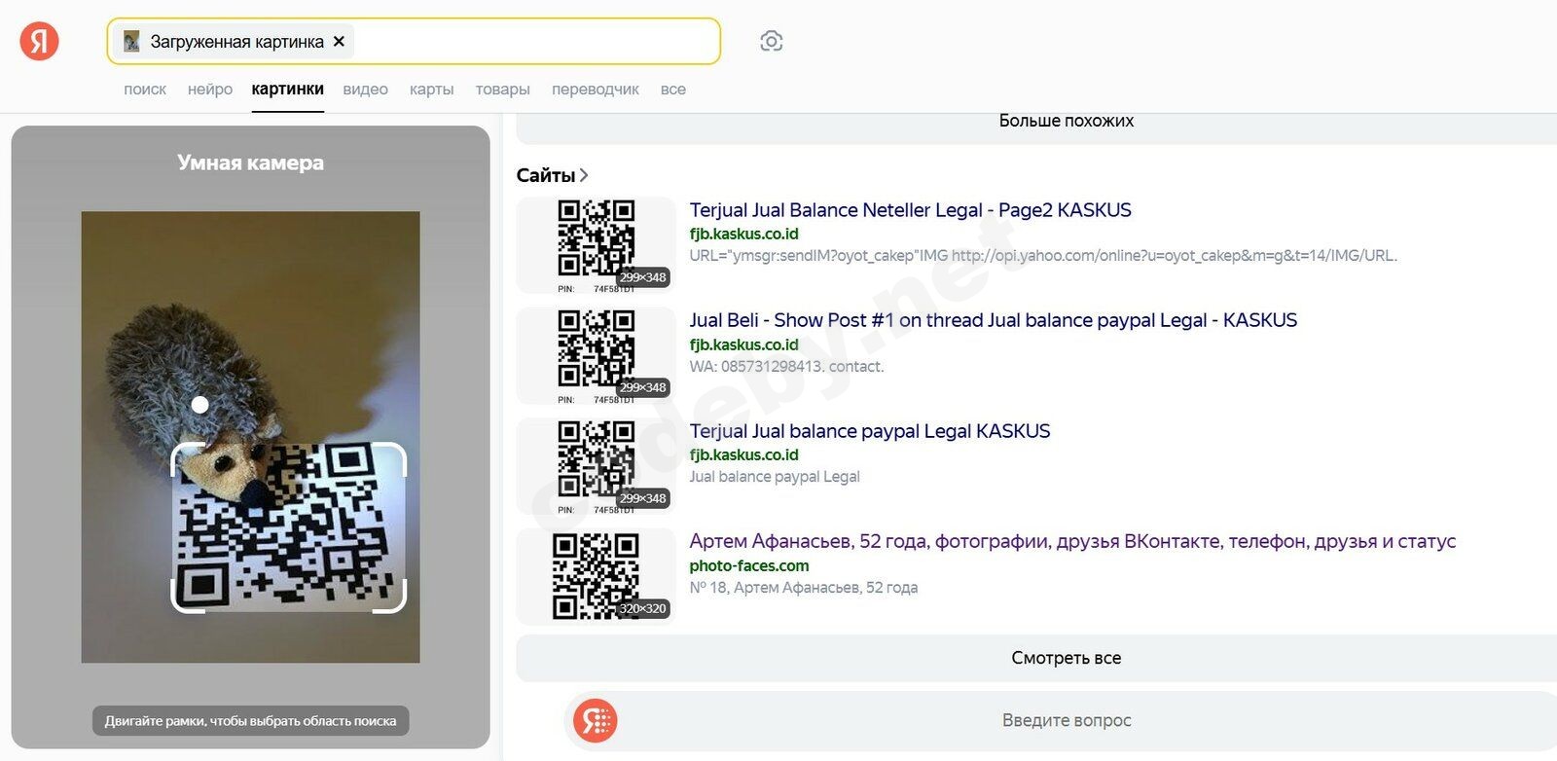Open QR thumbnail of Neteller result
The image size is (1557, 761).
pos(596,245)
